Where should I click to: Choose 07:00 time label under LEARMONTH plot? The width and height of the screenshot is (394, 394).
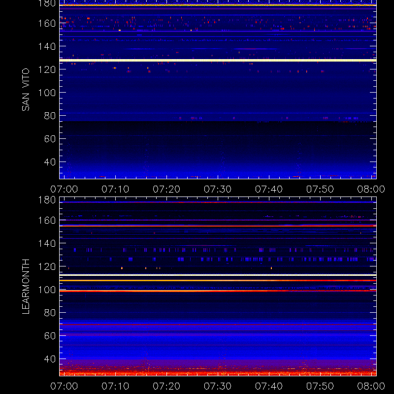(x=64, y=386)
